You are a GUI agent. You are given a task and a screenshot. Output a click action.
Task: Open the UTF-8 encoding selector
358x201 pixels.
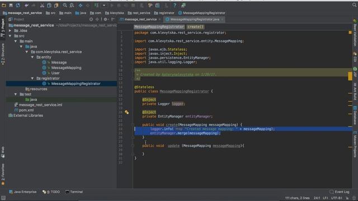pyautogui.click(x=336, y=198)
